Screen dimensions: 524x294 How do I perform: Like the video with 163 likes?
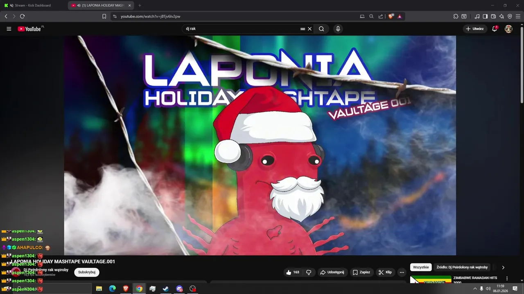click(293, 272)
